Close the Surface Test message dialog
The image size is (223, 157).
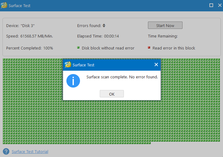pyautogui.click(x=156, y=65)
